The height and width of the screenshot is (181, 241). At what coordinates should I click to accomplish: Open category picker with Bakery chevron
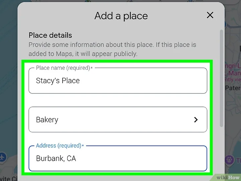point(196,120)
